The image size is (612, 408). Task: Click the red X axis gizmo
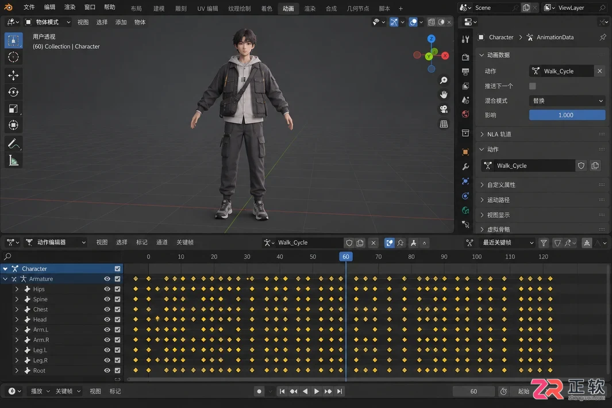tap(445, 56)
